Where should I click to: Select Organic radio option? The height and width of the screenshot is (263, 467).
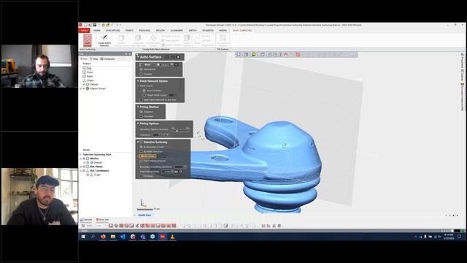point(141,74)
